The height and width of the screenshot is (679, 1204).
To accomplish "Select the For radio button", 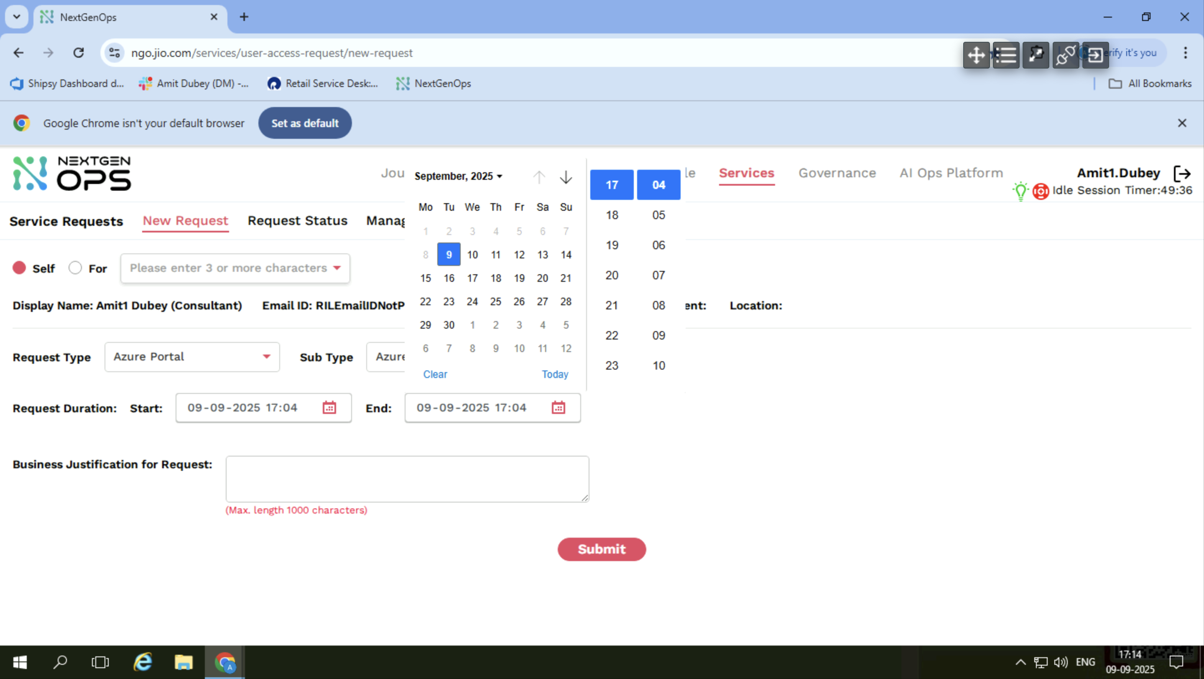I will [75, 268].
